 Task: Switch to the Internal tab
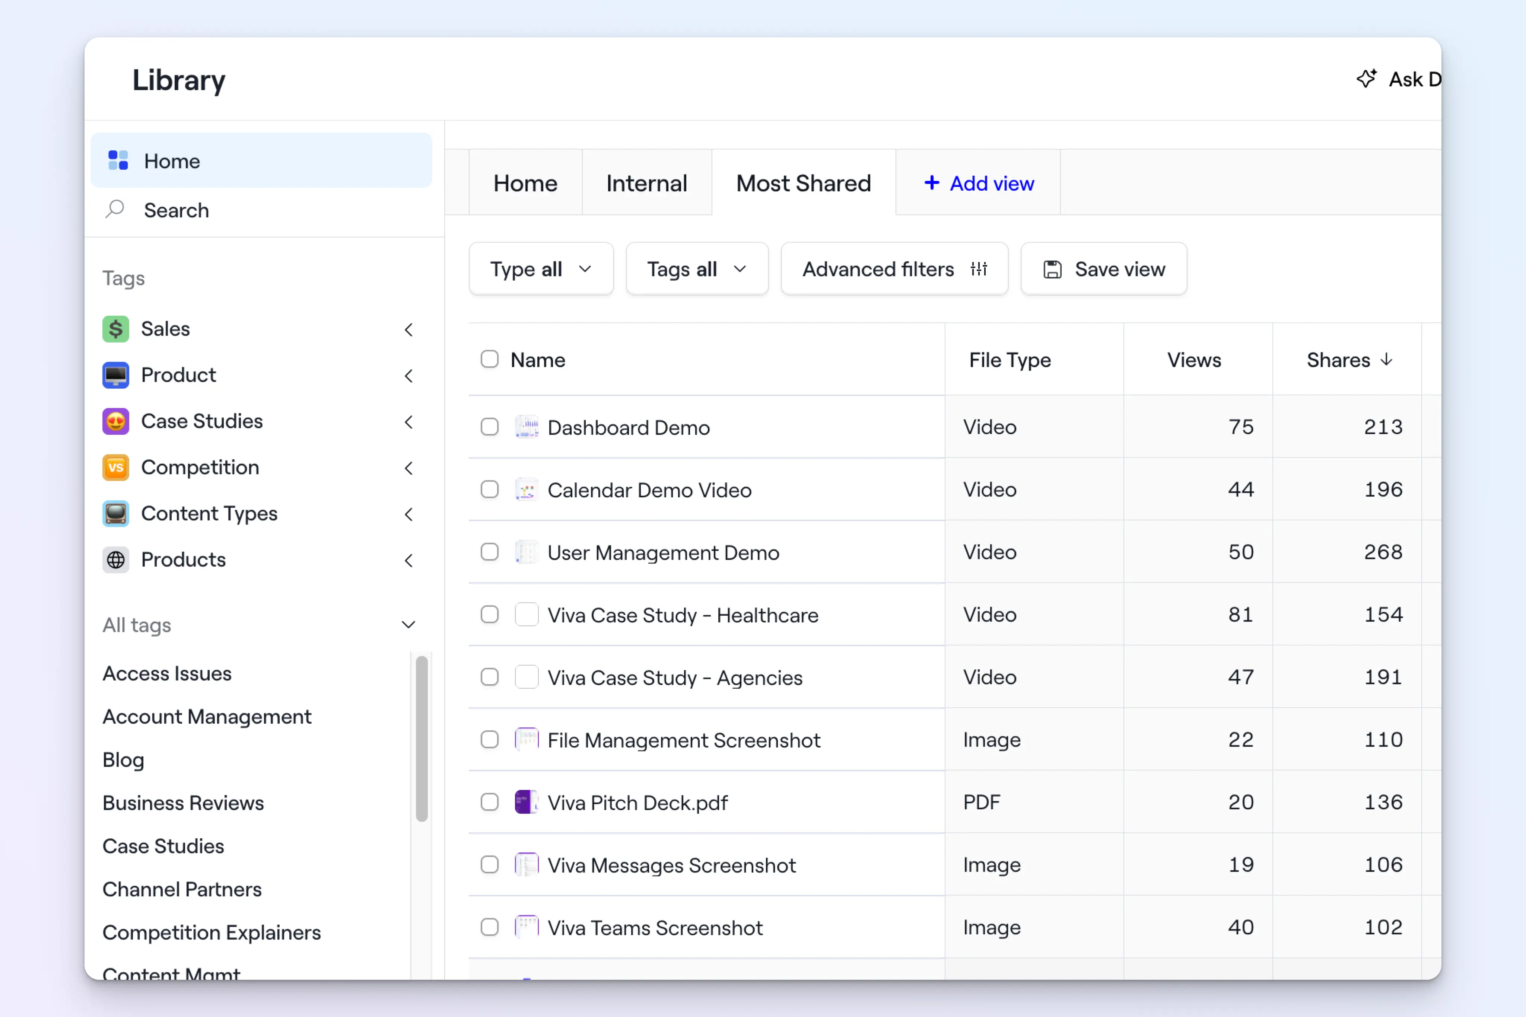tap(646, 184)
